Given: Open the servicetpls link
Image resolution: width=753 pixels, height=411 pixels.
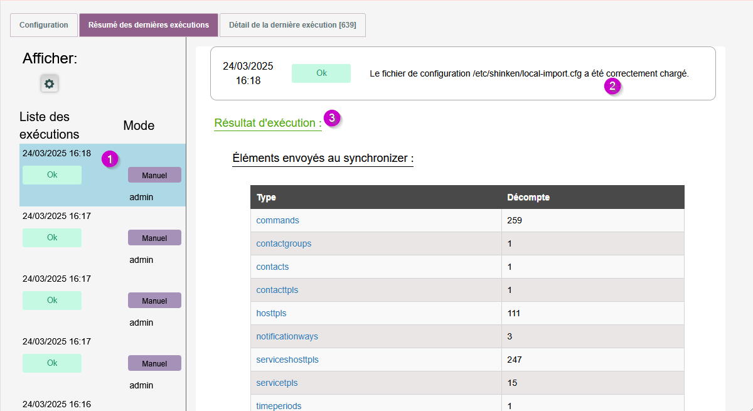Looking at the screenshot, I should point(277,383).
